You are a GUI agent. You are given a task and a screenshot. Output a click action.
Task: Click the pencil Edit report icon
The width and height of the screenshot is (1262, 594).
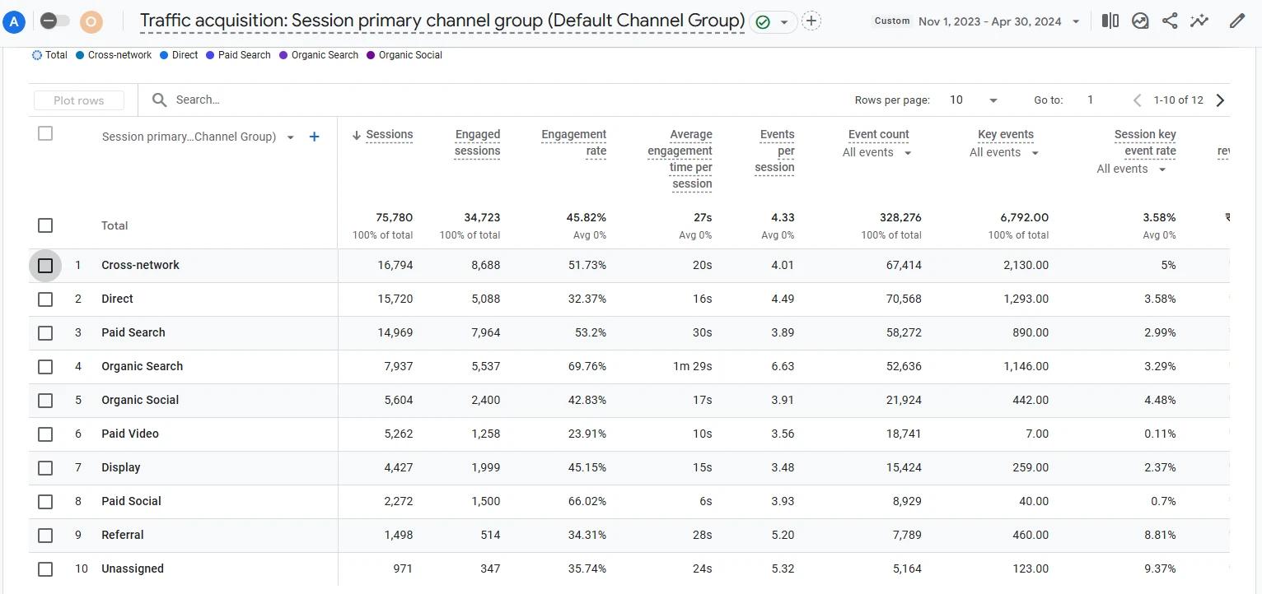(x=1236, y=21)
